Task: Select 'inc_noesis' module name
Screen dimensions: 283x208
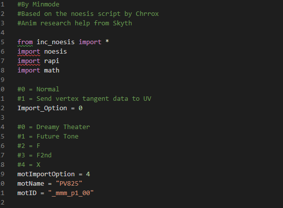Action: pyautogui.click(x=56, y=42)
